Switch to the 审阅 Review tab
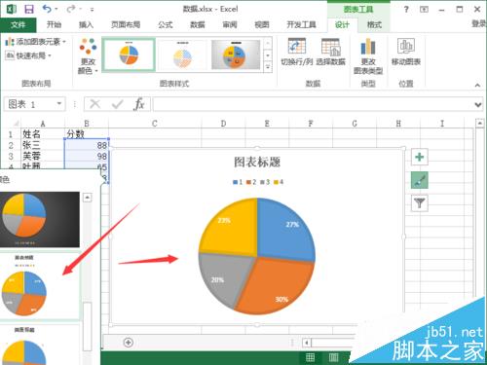The width and height of the screenshot is (487, 365). coord(230,24)
